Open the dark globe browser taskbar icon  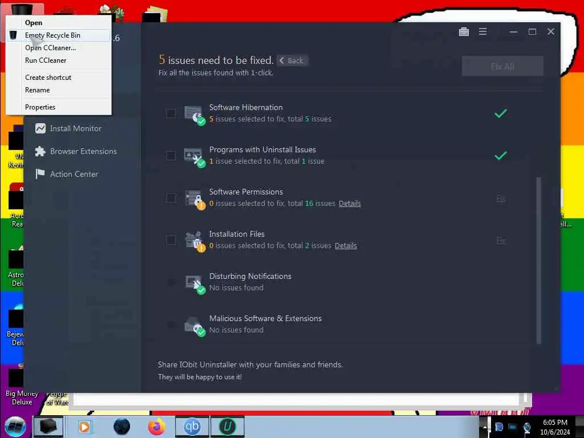click(x=122, y=427)
